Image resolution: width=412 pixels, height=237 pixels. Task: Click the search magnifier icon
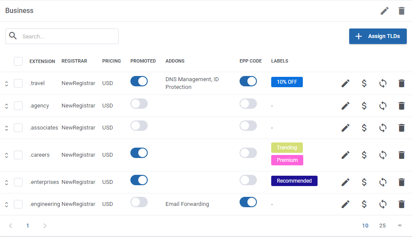point(13,36)
